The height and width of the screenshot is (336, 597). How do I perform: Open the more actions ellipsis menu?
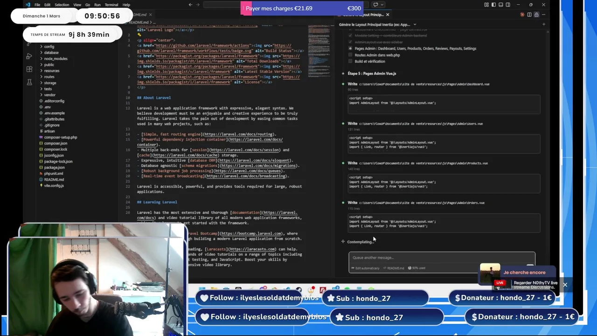point(543,15)
